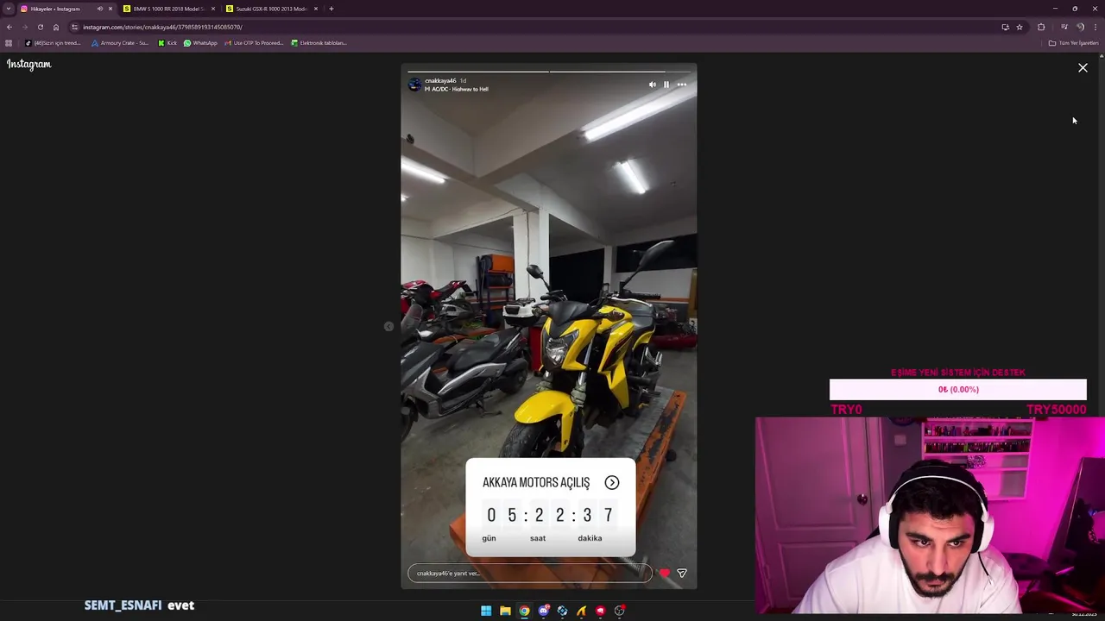Pause the playing story
The height and width of the screenshot is (621, 1105).
(666, 85)
